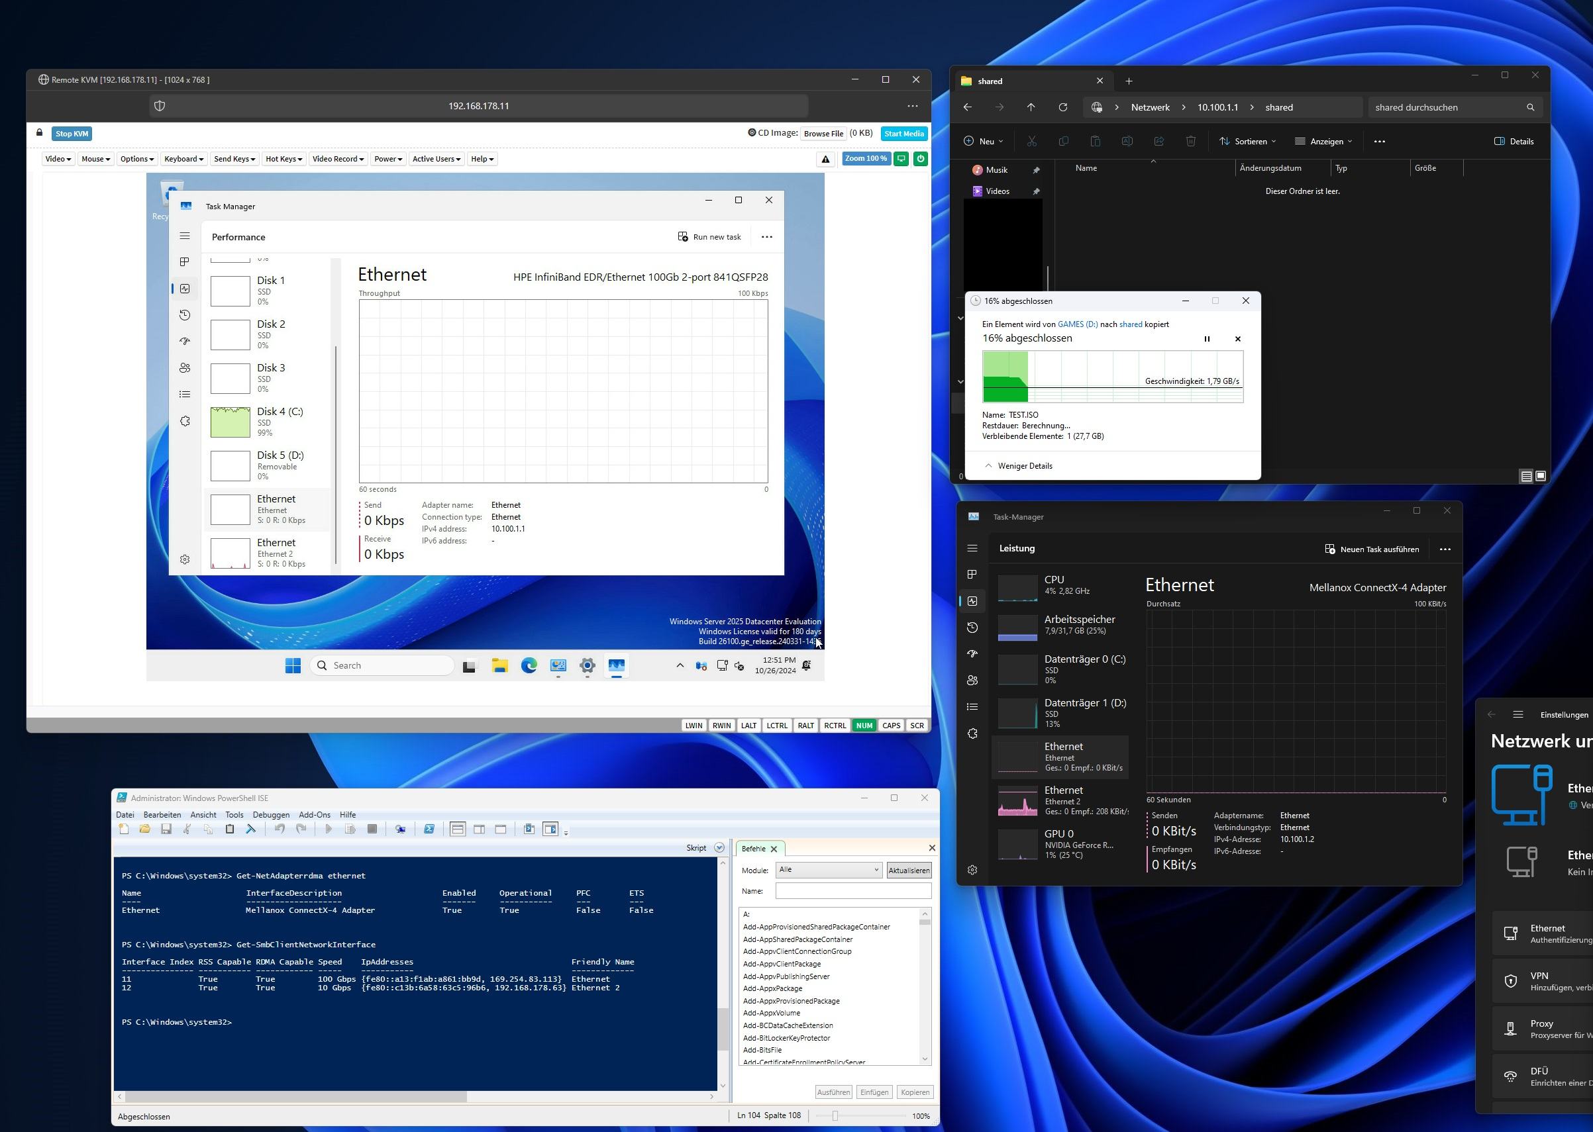Click New script icon in PowerShell ISE toolbar
The height and width of the screenshot is (1132, 1593).
[124, 829]
